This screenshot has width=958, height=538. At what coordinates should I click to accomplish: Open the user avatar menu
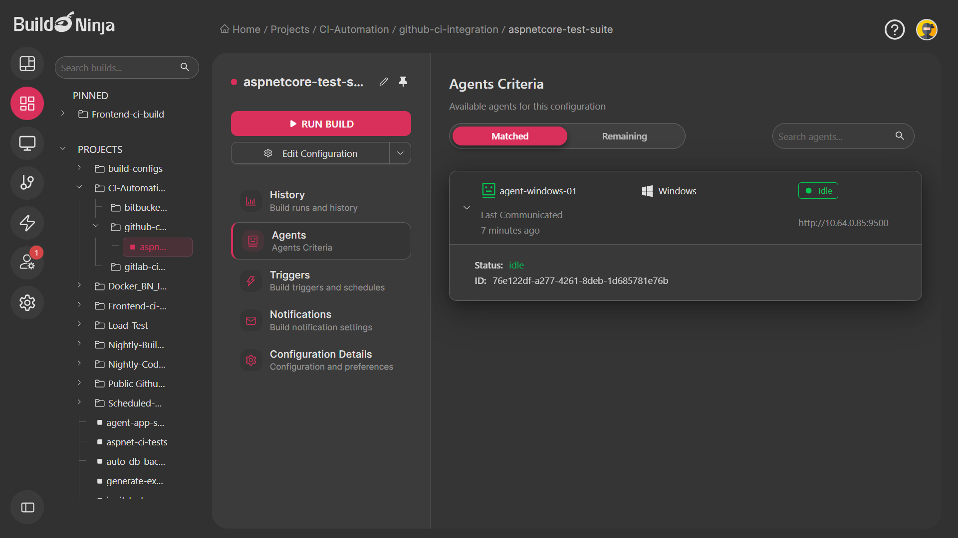(x=927, y=30)
